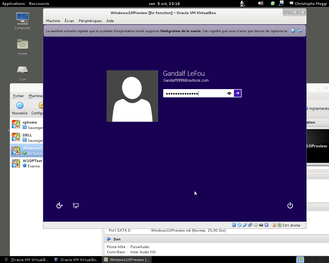Click the 10Preview machine thumbnail in Manager
The height and width of the screenshot is (263, 329).
pyautogui.click(x=318, y=146)
